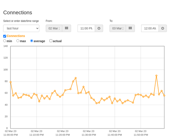The image size is (170, 137).
Task: Click the To date field showing 03 Mar
Action: tap(118, 28)
